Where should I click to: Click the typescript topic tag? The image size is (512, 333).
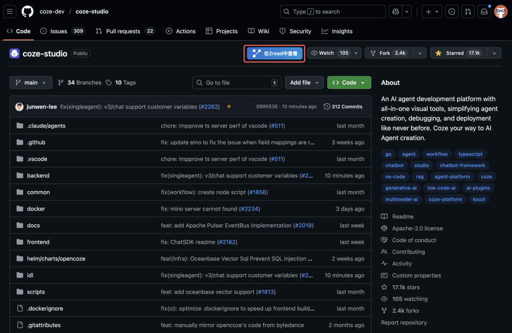[x=470, y=154]
